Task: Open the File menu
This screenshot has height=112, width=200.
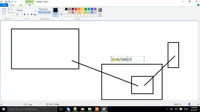Action: coord(4,5)
